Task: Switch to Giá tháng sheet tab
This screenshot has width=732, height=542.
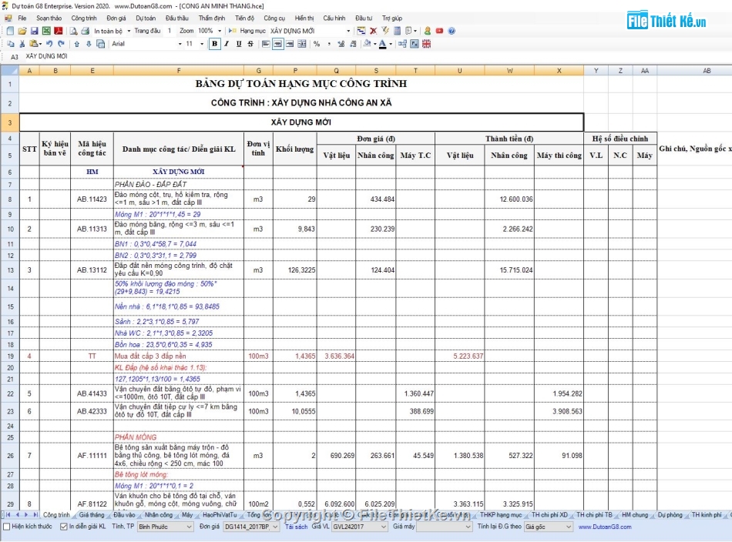Action: pyautogui.click(x=92, y=515)
